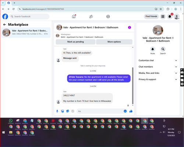Open gear settings on side overlay
The width and height of the screenshot is (184, 147).
(182, 84)
